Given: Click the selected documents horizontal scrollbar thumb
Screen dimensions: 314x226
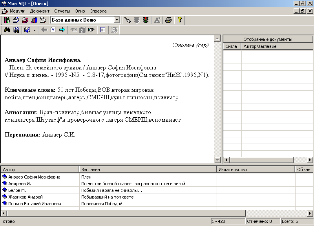Looking at the screenshot, I should click(261, 160).
